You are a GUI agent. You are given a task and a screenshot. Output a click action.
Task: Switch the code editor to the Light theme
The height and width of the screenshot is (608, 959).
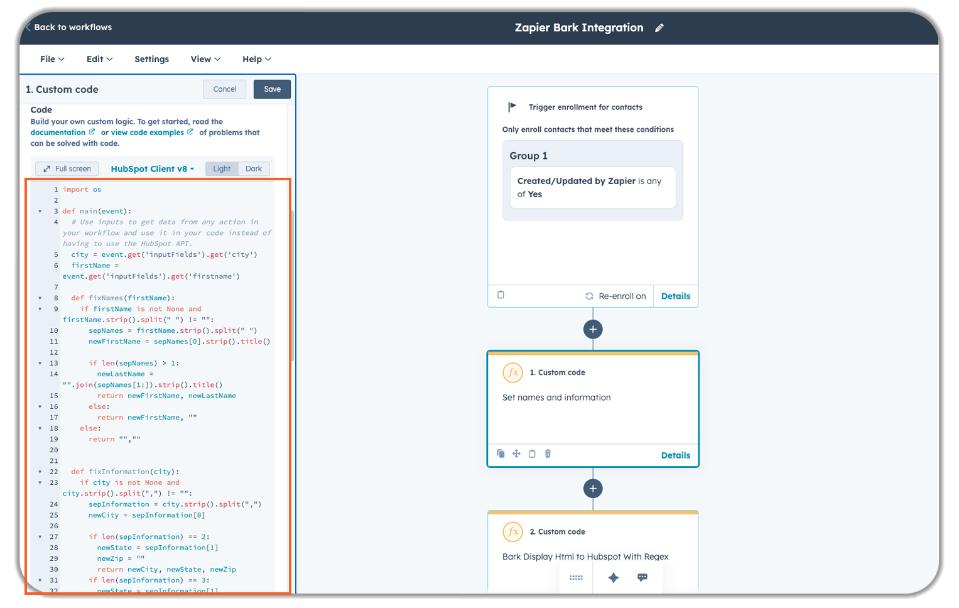222,168
